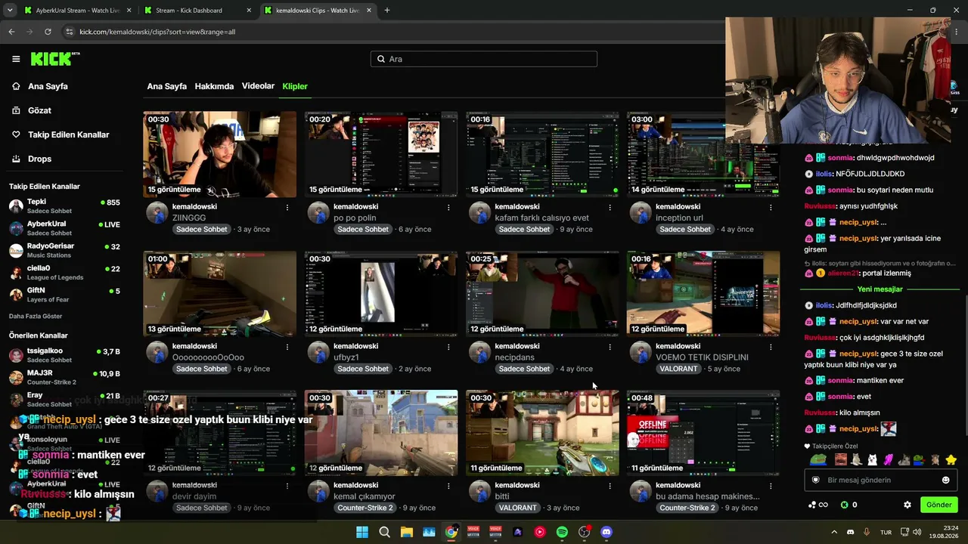Image resolution: width=968 pixels, height=544 pixels.
Task: Show hidden system tray icons chevron
Action: [x=835, y=532]
